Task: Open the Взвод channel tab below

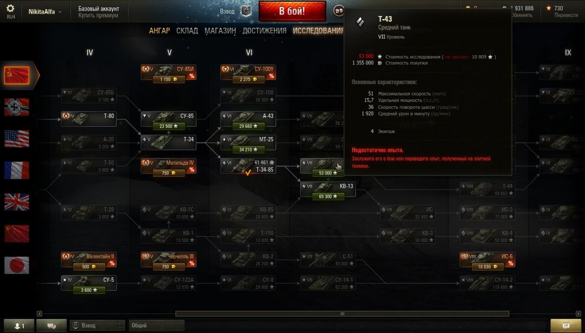Action: [x=97, y=326]
